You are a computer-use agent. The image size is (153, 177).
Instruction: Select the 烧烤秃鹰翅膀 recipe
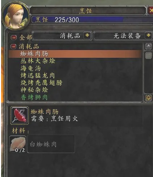[41, 83]
